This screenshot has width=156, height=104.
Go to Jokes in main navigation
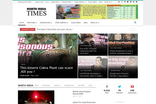pyautogui.click(x=86, y=23)
